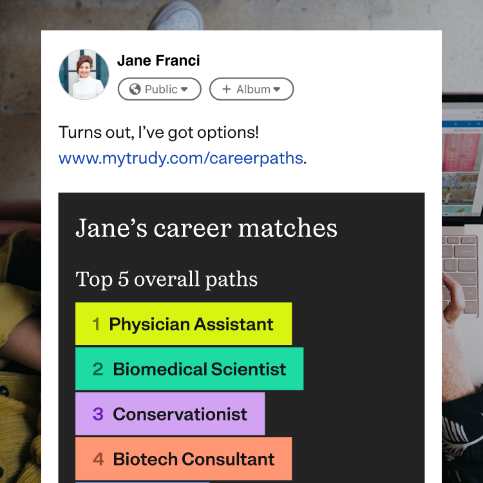Click the number 4 rank marker

[x=98, y=459]
